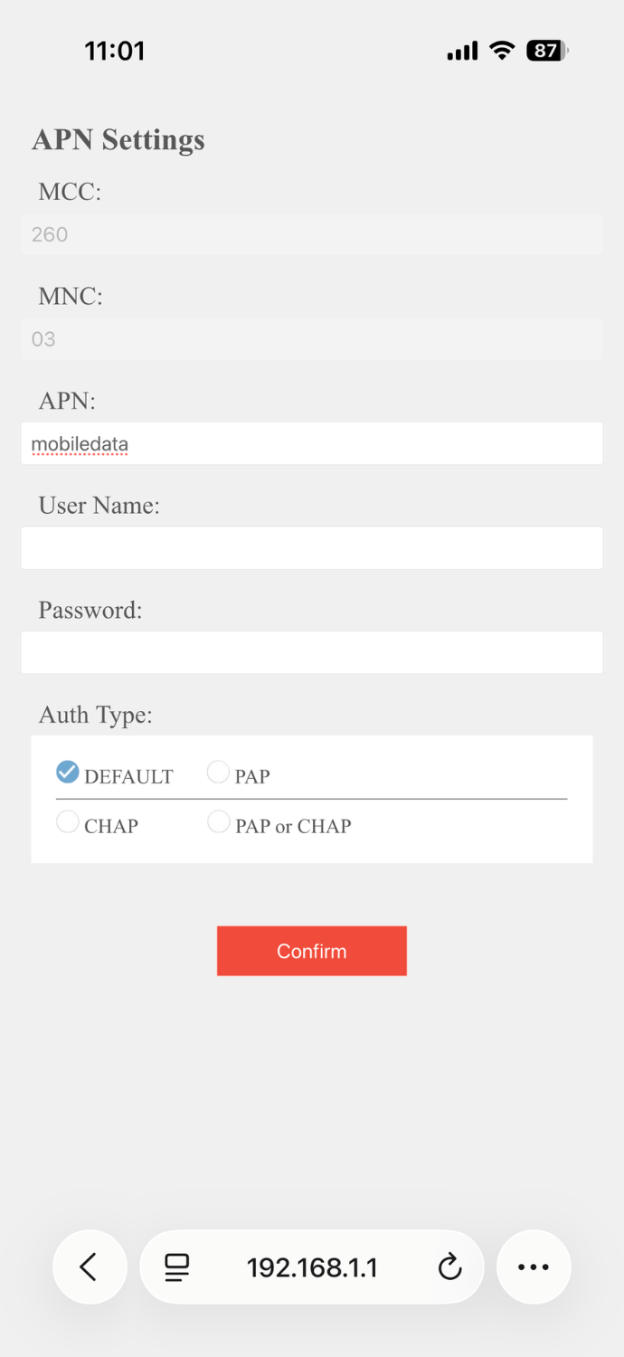Select the PAP or CHAP option
The height and width of the screenshot is (1357, 624).
[x=218, y=821]
